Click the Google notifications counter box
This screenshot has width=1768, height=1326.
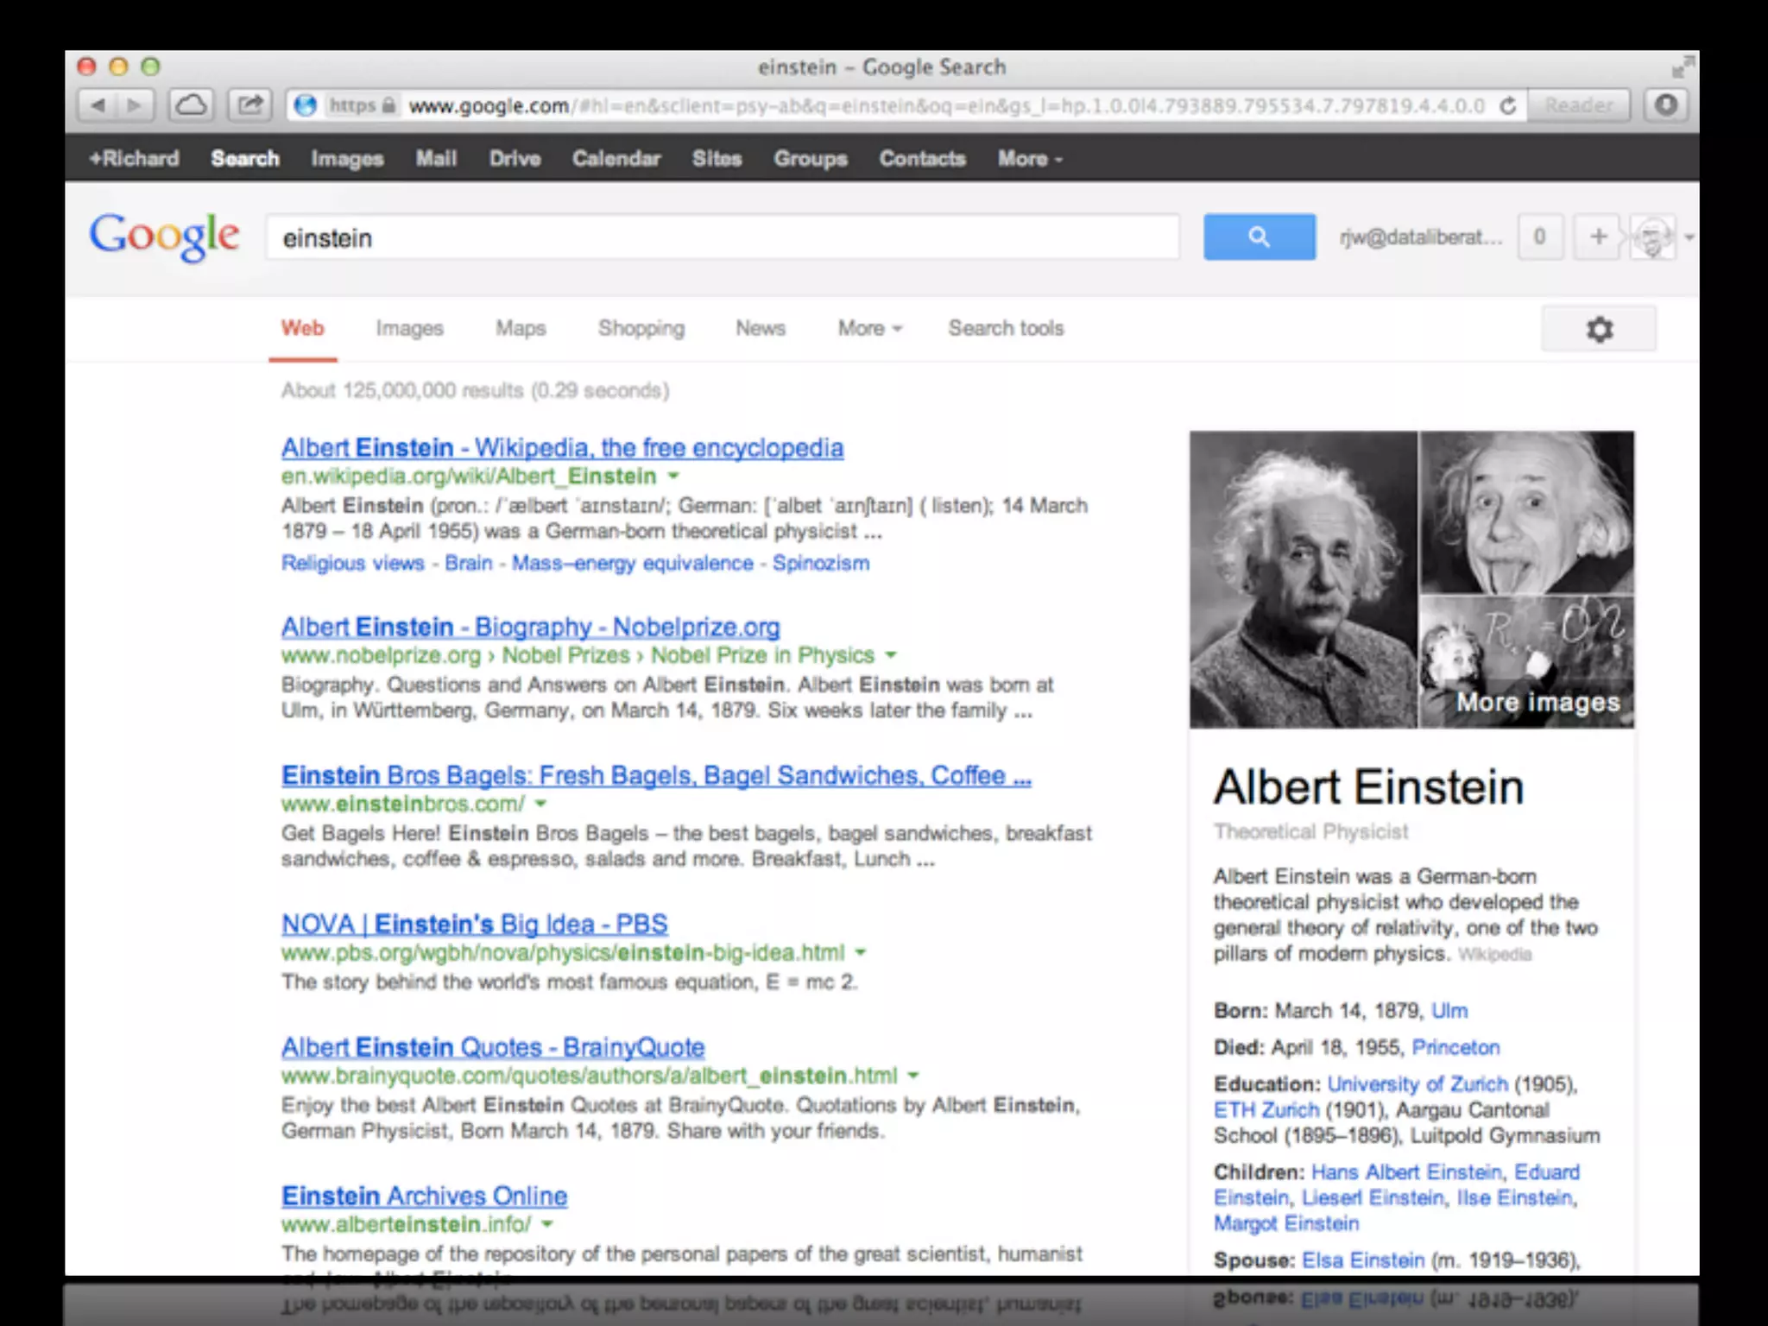pyautogui.click(x=1538, y=237)
